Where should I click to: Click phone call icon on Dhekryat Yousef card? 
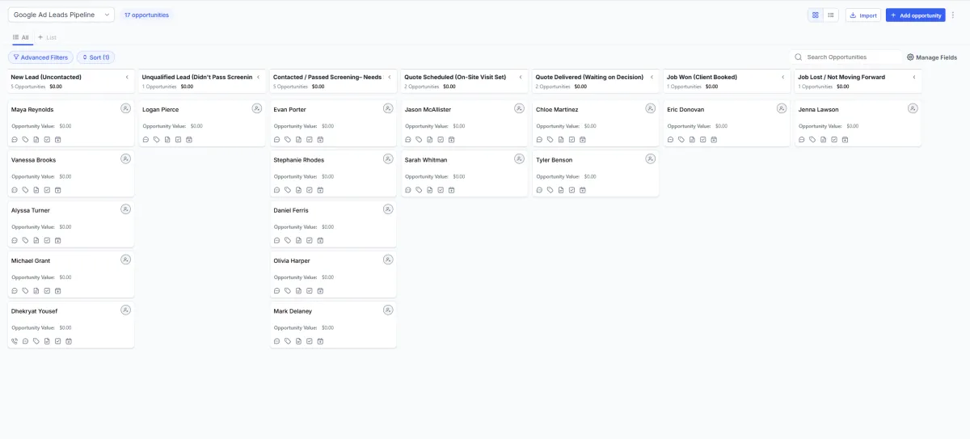pyautogui.click(x=15, y=341)
